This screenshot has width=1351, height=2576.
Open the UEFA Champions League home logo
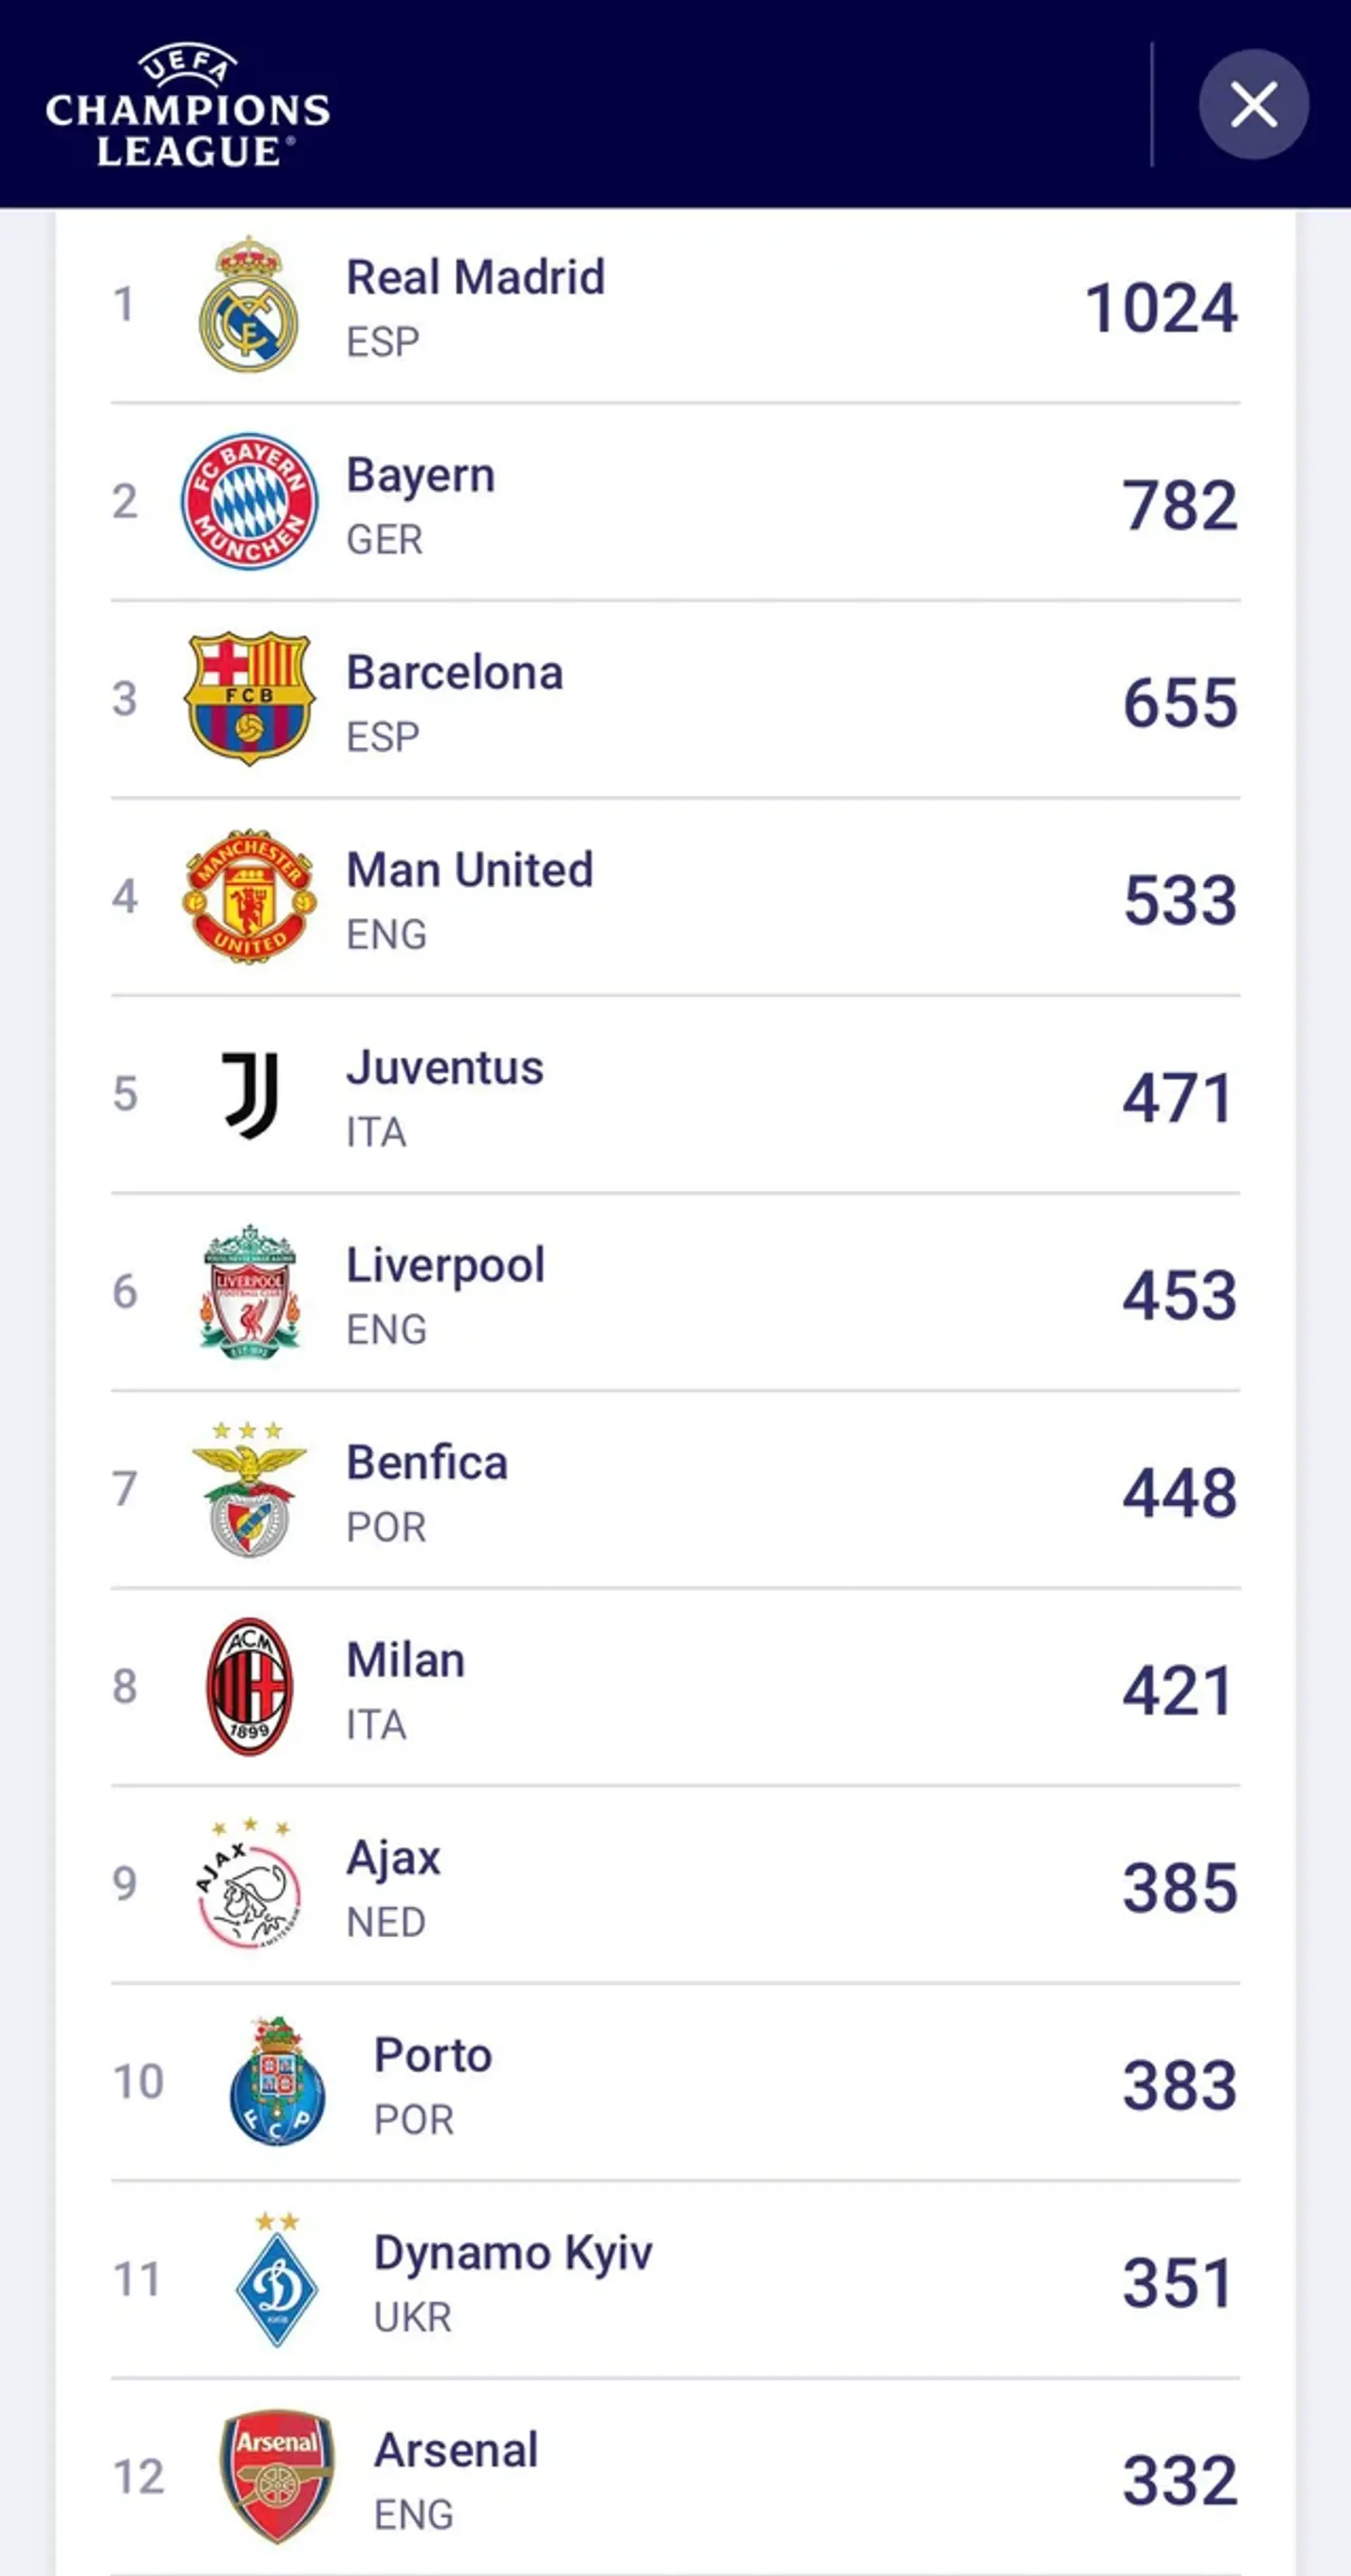tap(188, 104)
